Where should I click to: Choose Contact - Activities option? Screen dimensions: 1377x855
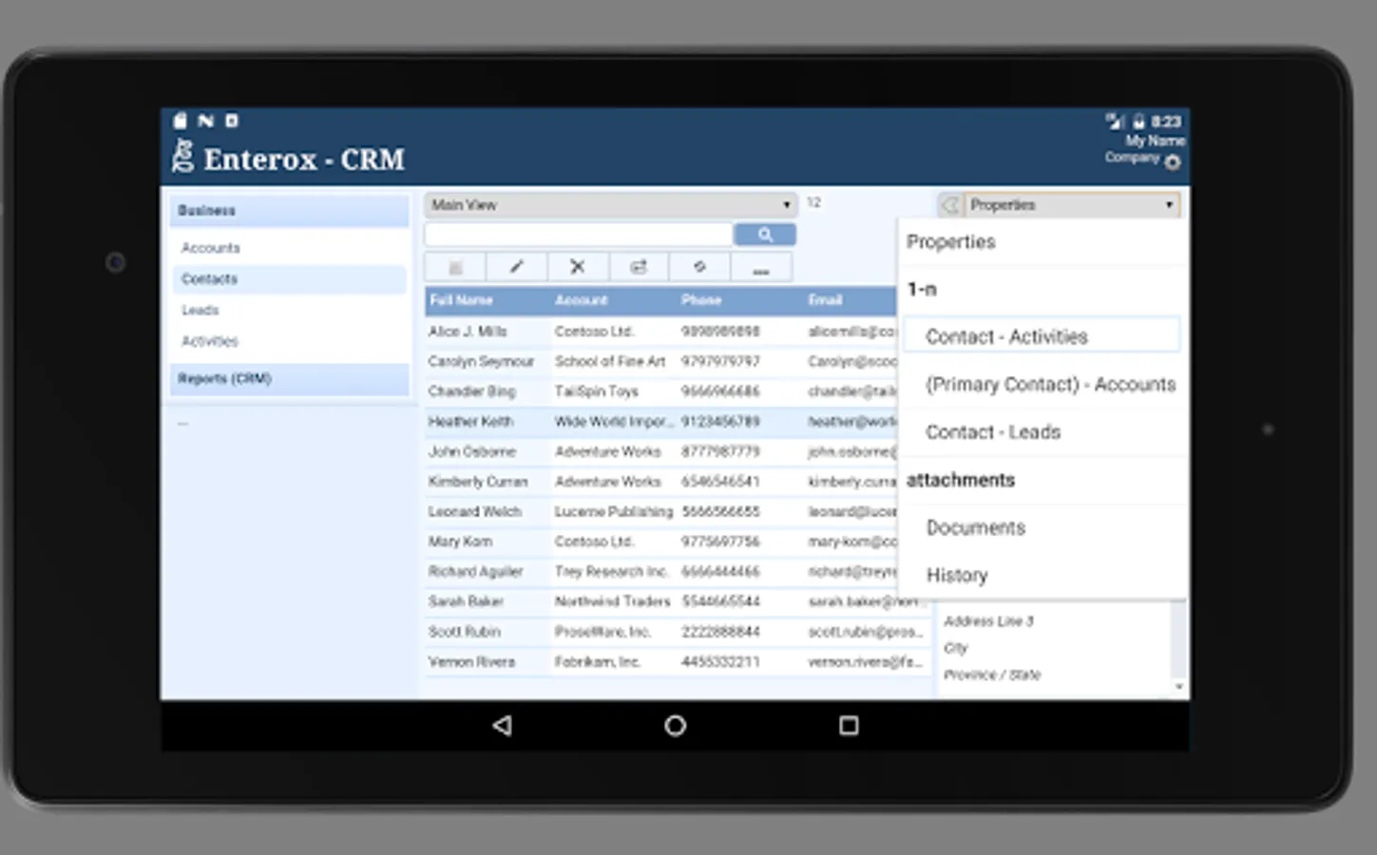point(1042,336)
